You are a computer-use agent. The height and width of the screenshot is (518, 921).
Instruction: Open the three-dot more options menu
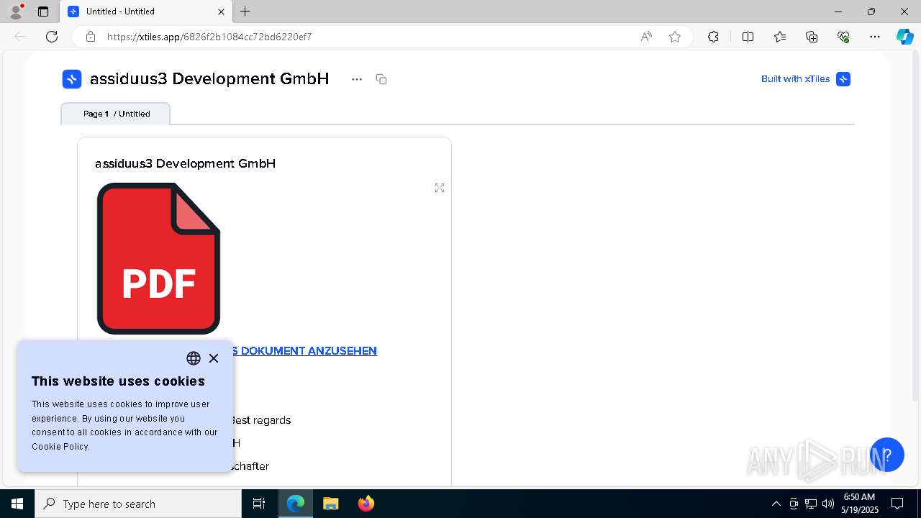[357, 79]
